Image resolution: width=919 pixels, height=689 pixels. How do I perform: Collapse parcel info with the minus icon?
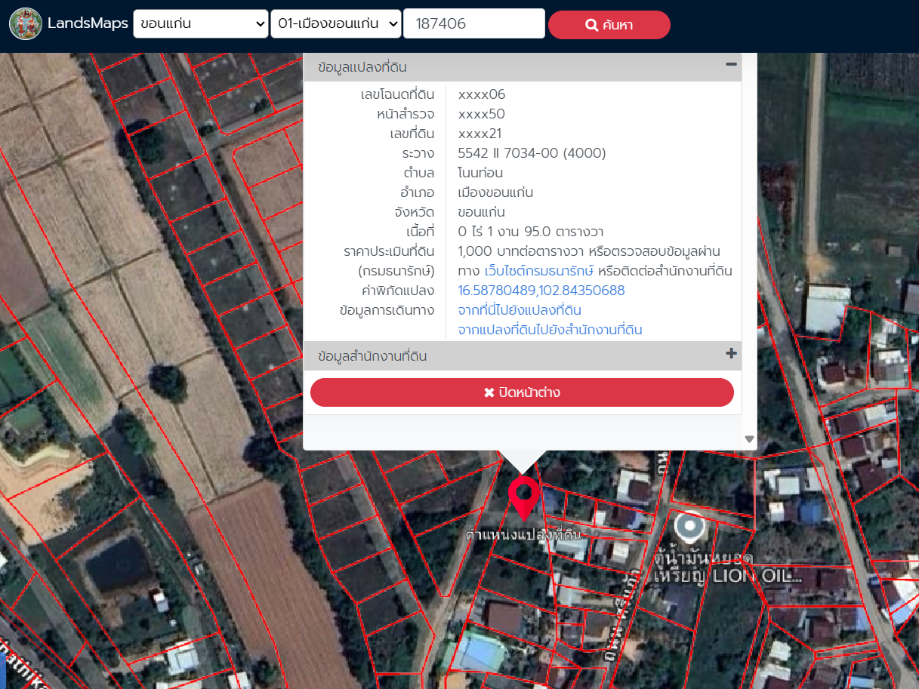pos(730,65)
